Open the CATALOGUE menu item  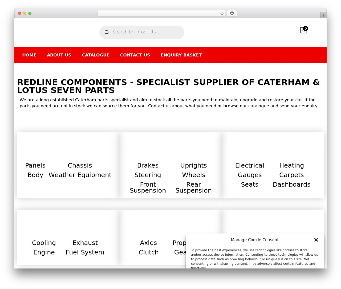96,55
